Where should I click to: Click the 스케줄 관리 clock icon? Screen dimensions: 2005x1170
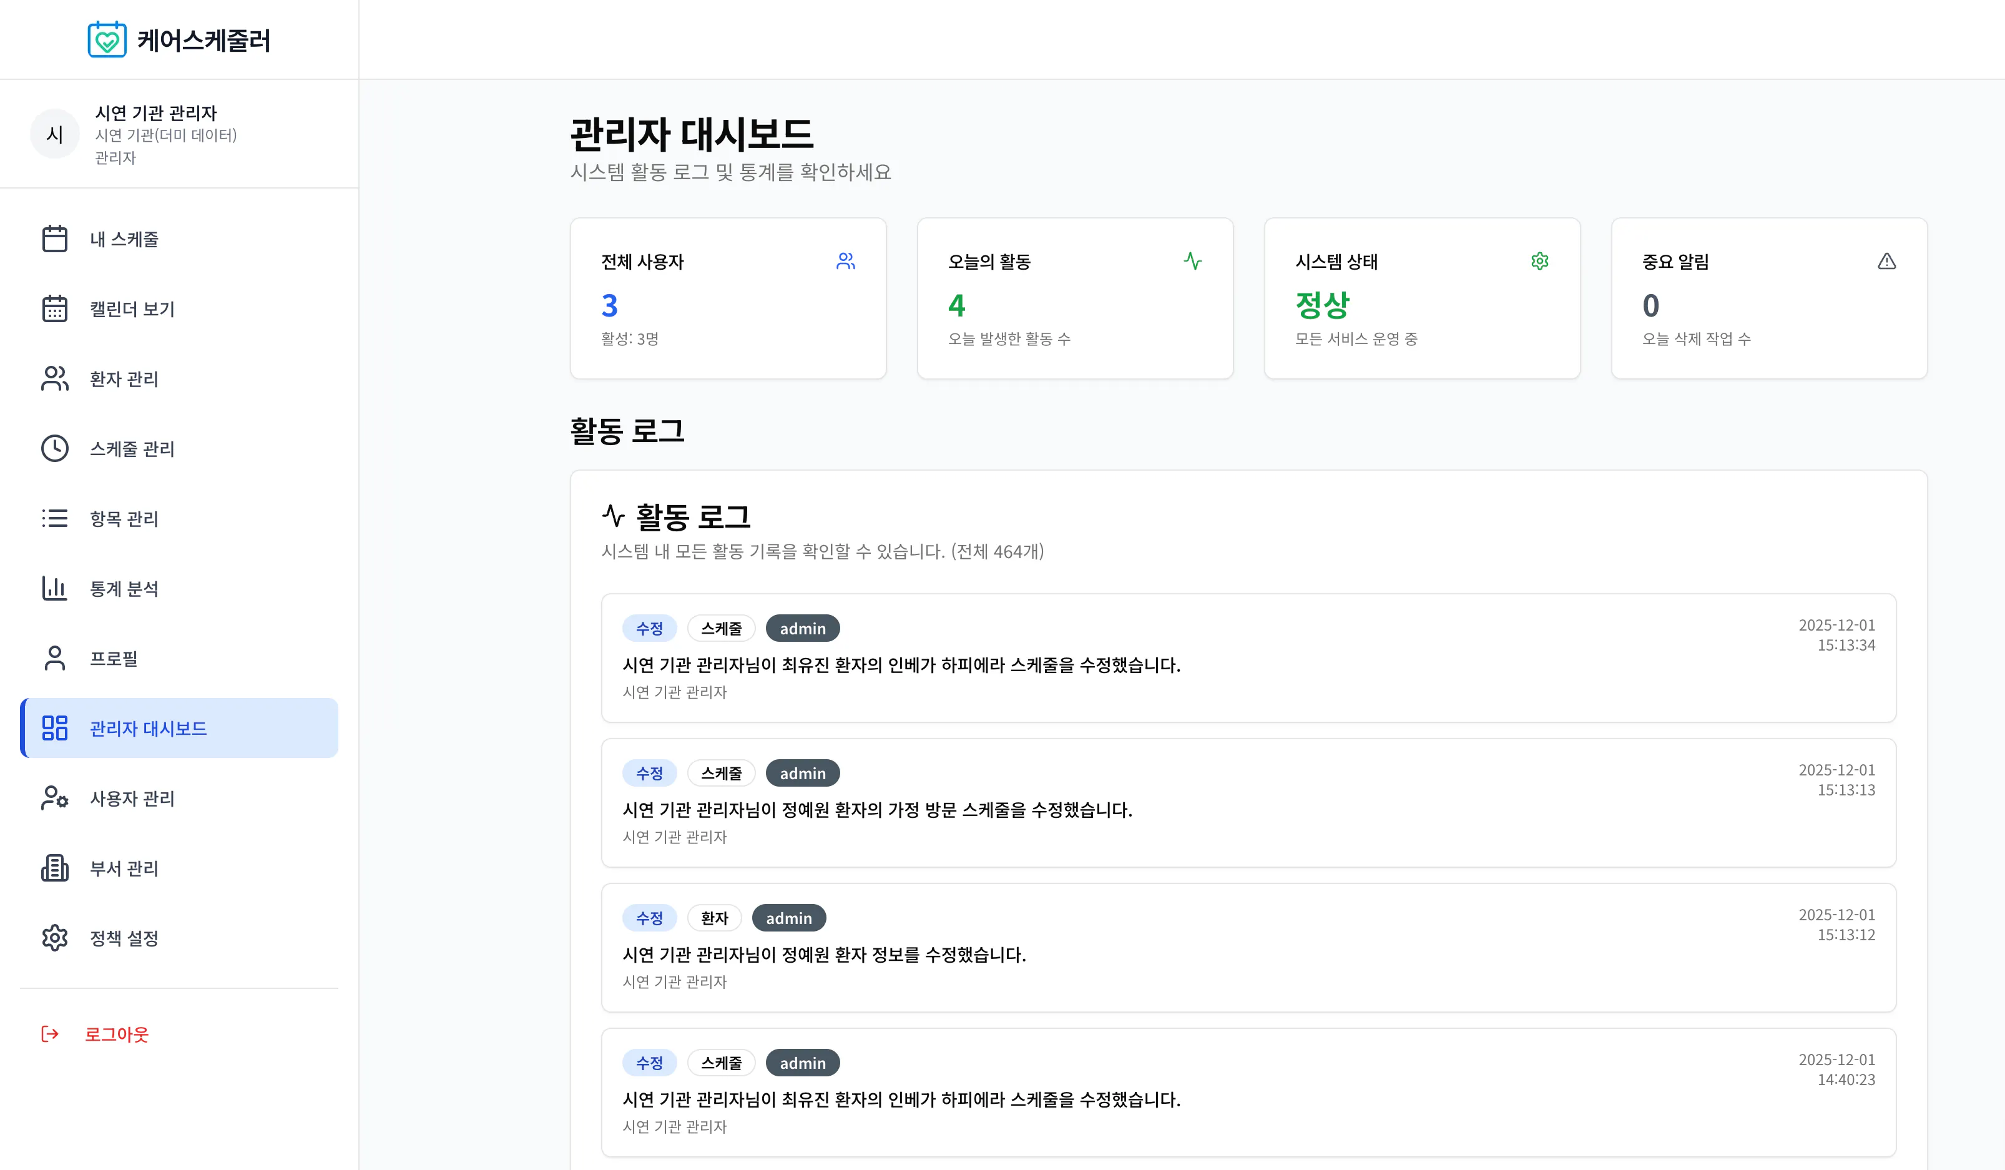click(54, 449)
